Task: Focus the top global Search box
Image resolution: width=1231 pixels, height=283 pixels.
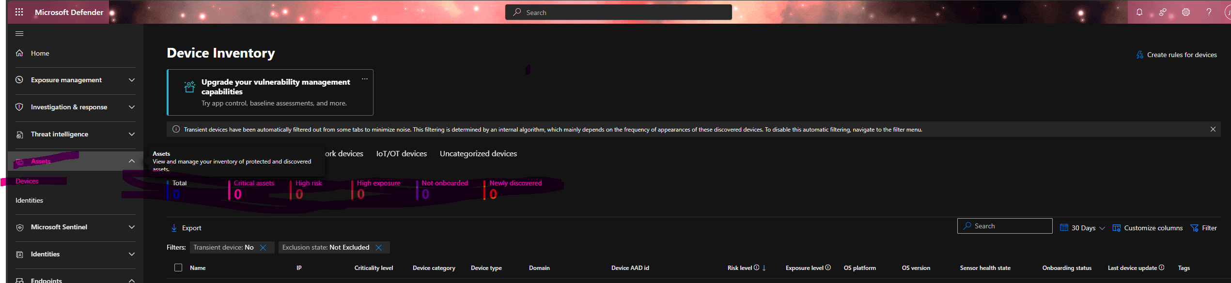Action: pyautogui.click(x=619, y=12)
